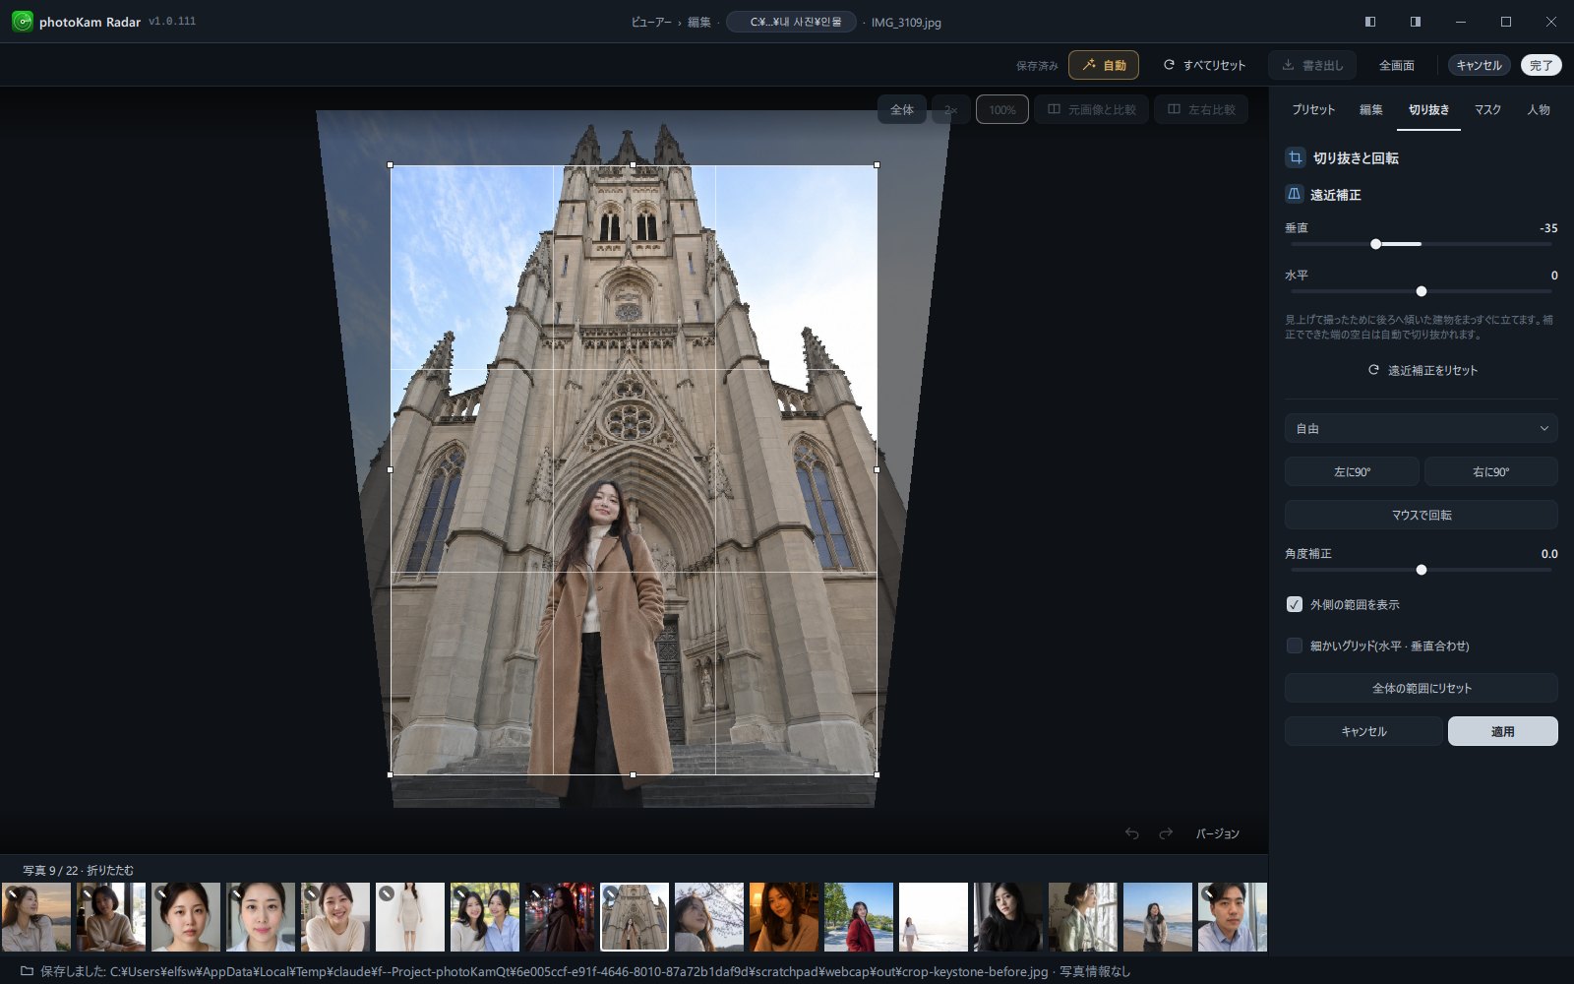Toggle the left panel layout icon
The image size is (1574, 984).
coord(1370,22)
